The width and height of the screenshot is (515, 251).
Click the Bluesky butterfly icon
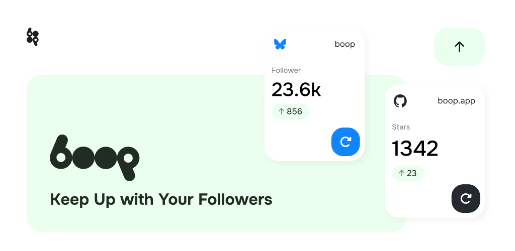[x=280, y=44]
